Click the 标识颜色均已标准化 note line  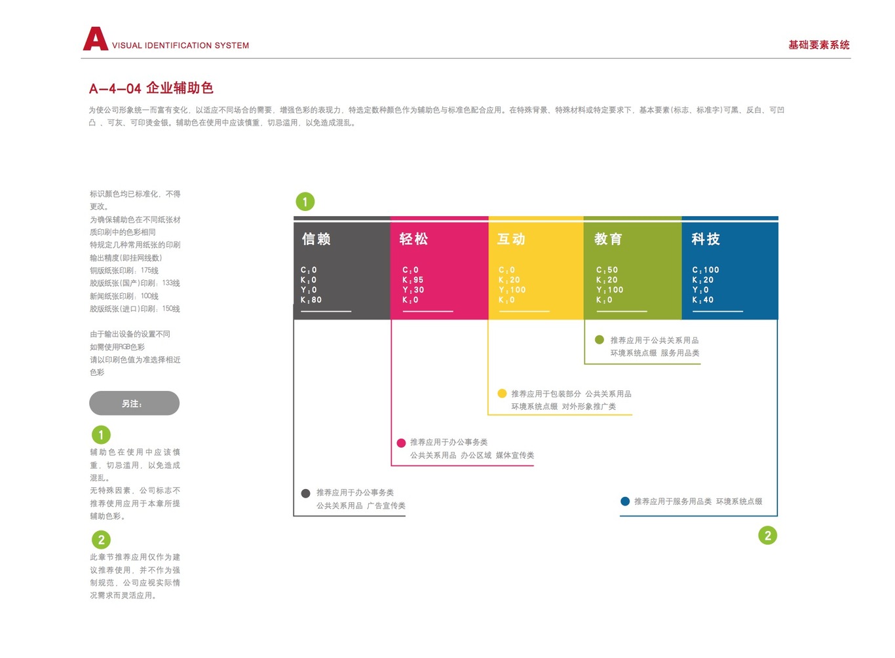point(135,194)
